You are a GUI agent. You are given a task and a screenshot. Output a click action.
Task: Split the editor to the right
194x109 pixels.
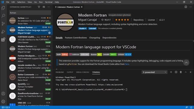(186, 7)
